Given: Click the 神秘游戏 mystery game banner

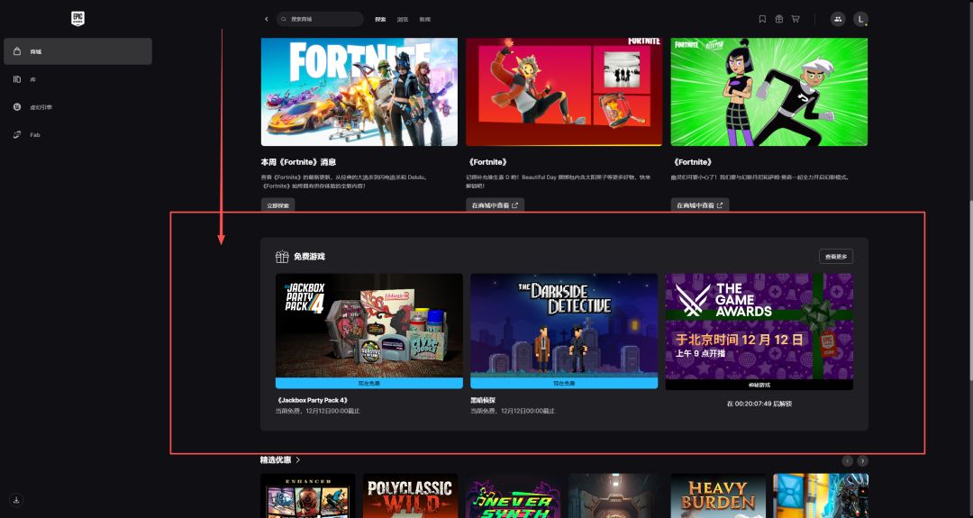Looking at the screenshot, I should (x=759, y=386).
